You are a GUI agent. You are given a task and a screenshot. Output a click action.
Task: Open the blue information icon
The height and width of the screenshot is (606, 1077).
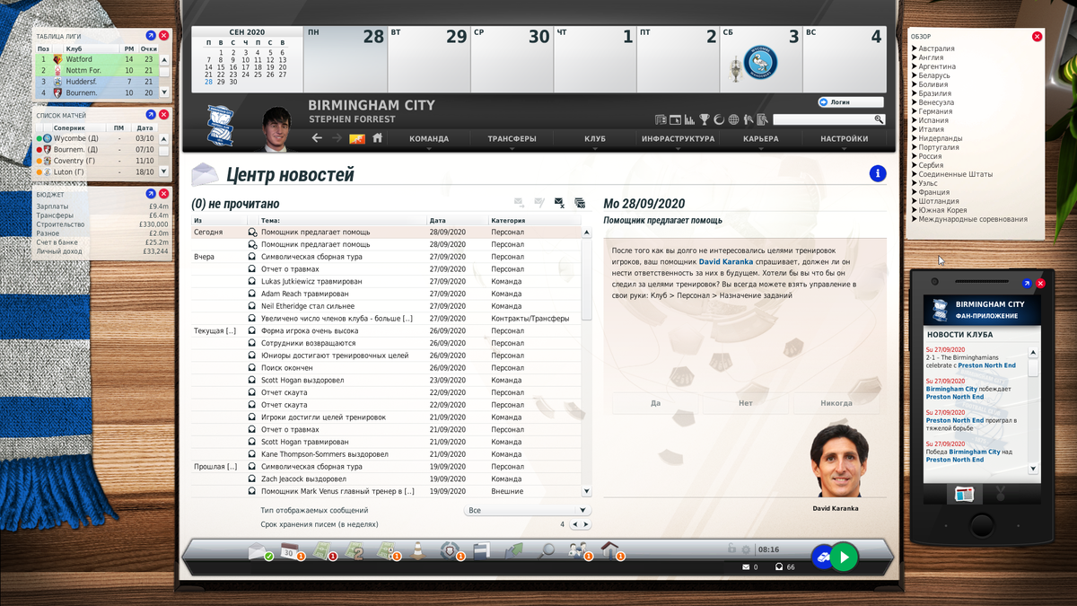click(x=878, y=174)
